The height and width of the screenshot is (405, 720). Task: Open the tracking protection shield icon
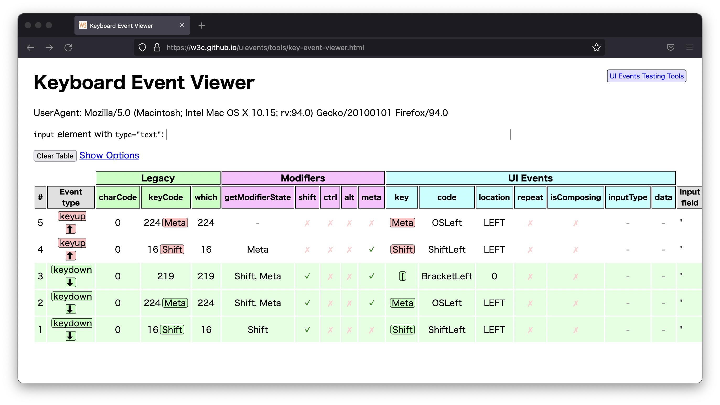point(142,47)
